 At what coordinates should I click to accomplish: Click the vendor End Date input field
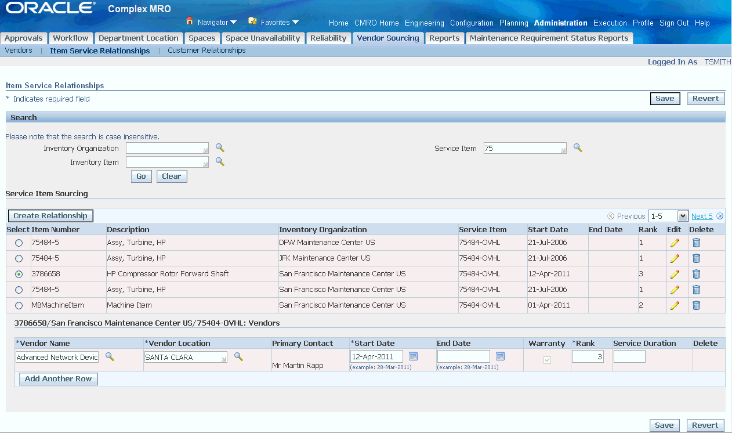(x=463, y=356)
